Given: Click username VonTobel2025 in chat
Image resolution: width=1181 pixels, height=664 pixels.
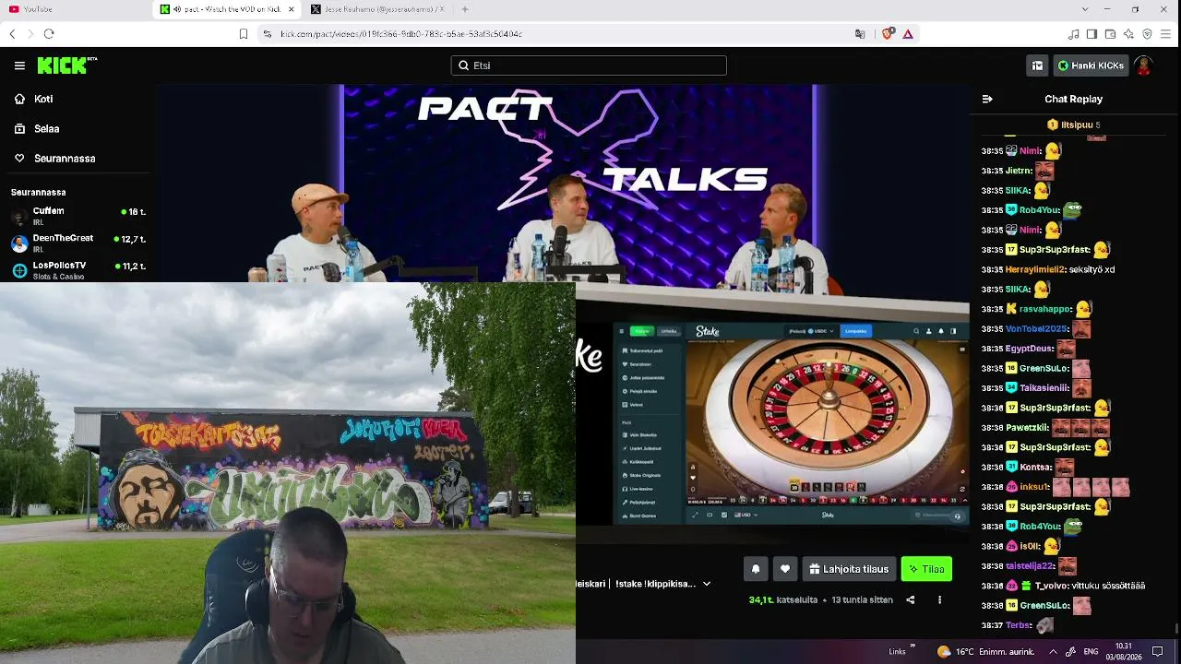Looking at the screenshot, I should (x=1036, y=328).
